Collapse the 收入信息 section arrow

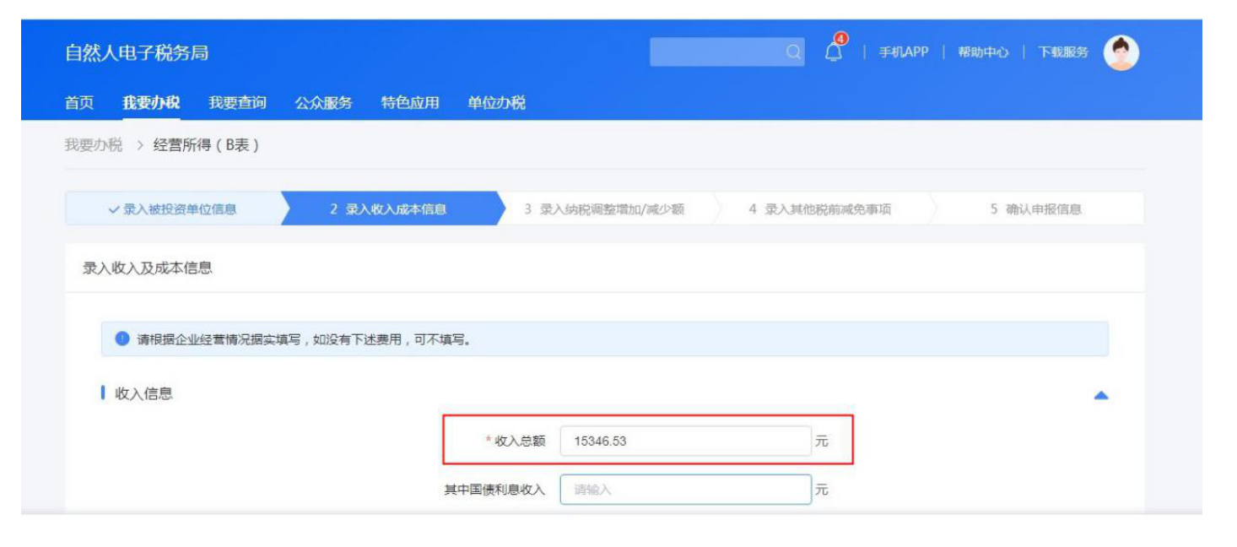coord(1100,395)
